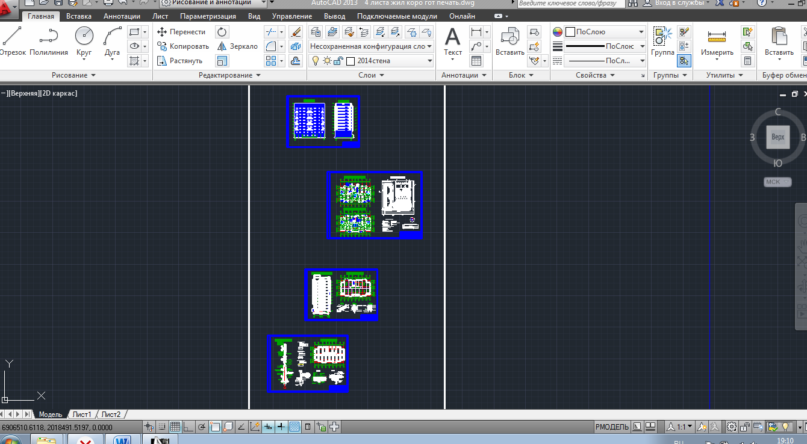Click the offset tool icon

(x=296, y=61)
